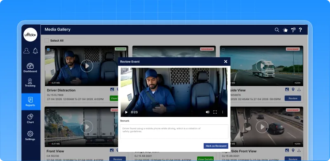Open the notifications bell icon
This screenshot has width=330, height=161.
35,51
